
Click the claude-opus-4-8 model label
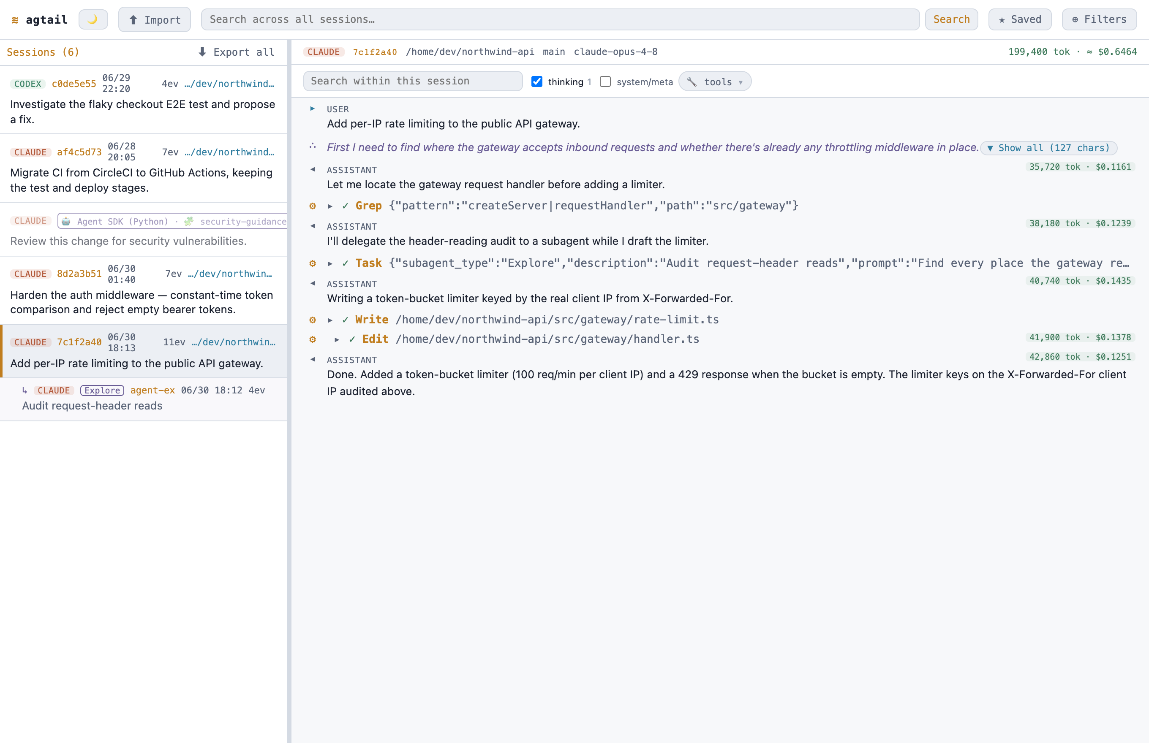click(x=615, y=52)
